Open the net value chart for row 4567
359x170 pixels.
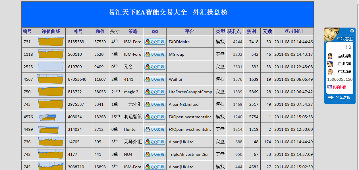tap(51, 79)
